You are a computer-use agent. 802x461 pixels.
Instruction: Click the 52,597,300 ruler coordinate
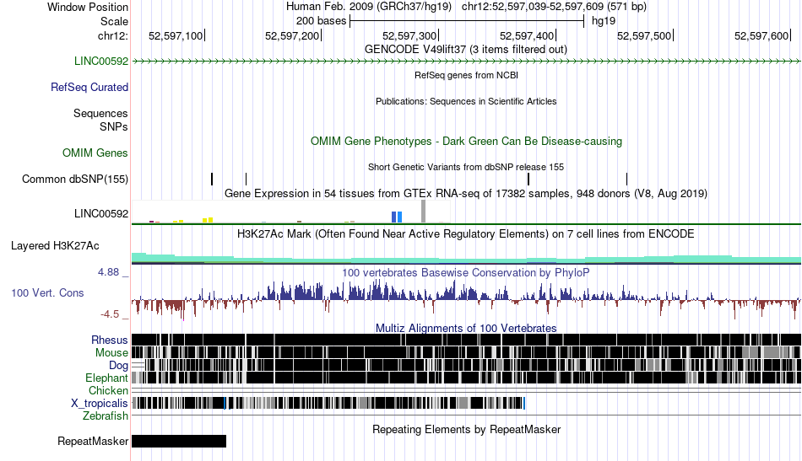pyautogui.click(x=409, y=36)
